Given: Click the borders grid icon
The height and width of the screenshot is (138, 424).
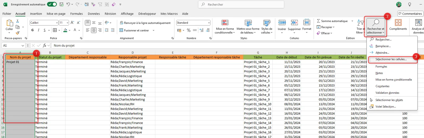Looking at the screenshot, I should (x=55, y=30).
